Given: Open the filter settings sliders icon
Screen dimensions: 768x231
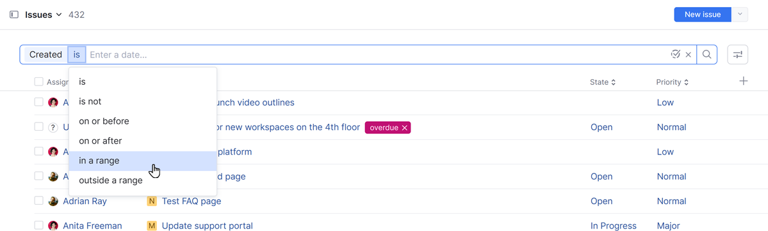Looking at the screenshot, I should (x=738, y=55).
